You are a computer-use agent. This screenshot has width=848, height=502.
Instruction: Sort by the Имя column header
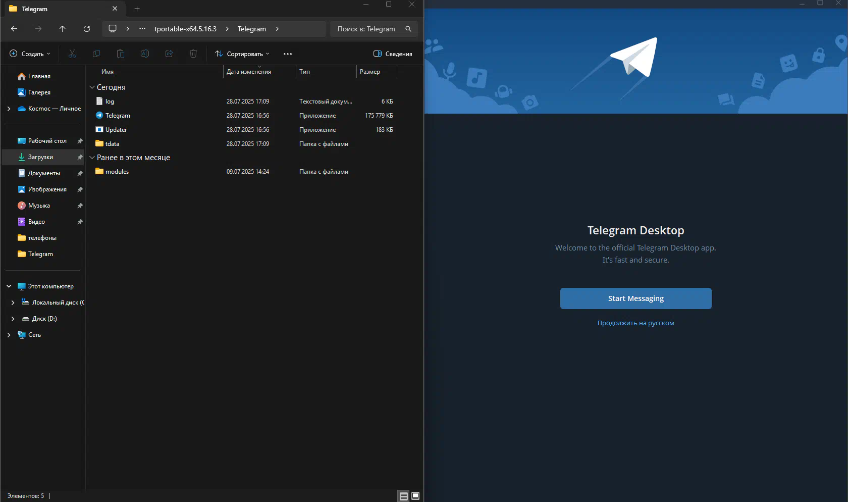154,72
